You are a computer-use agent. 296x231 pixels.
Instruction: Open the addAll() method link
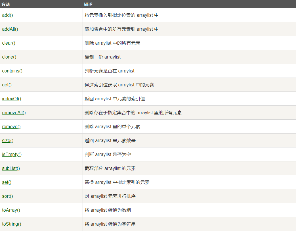10,29
